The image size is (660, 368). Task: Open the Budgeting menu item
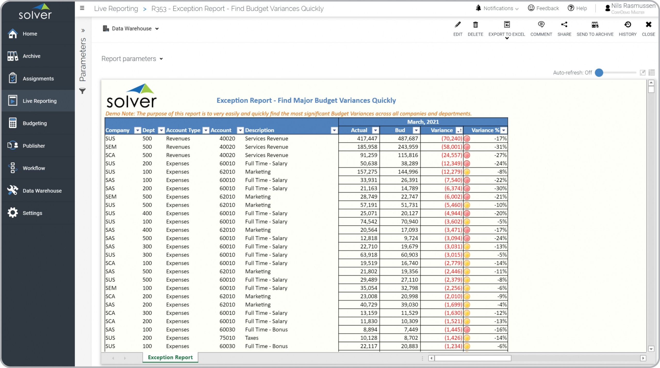click(x=35, y=123)
